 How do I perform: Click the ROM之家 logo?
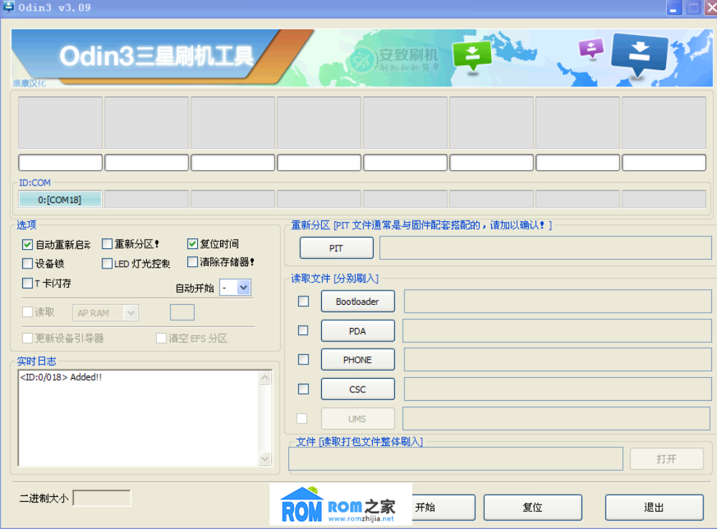click(341, 504)
